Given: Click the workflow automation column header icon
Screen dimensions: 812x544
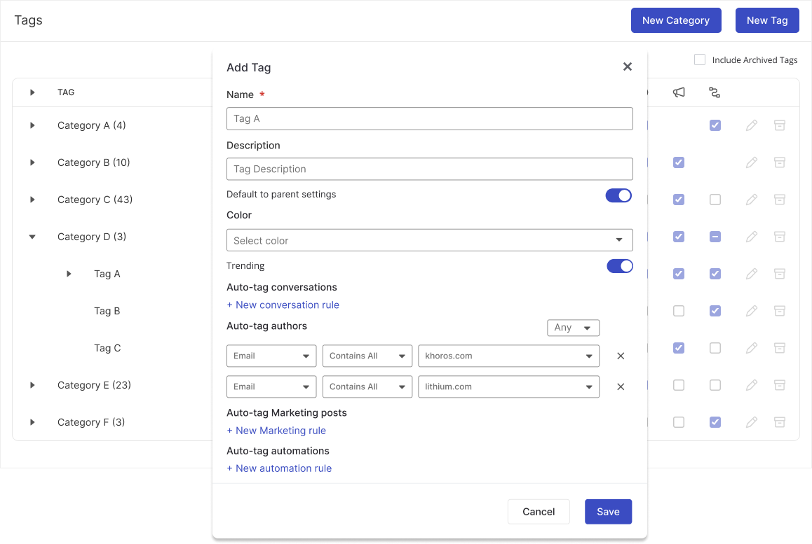Looking at the screenshot, I should click(x=715, y=92).
